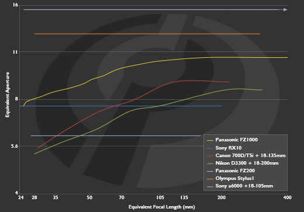Screen dimensions: 304x212
Task: Click the 4 label on the aperture axis
Action: (16, 193)
